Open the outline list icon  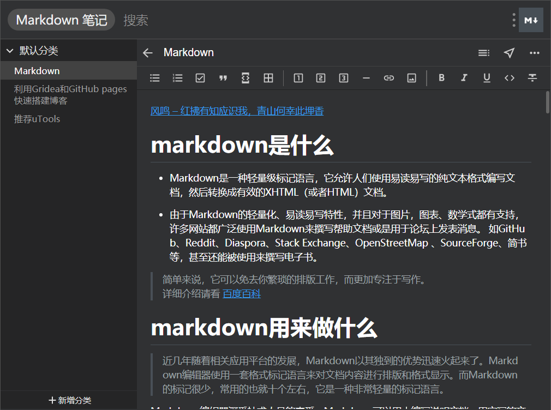point(484,53)
